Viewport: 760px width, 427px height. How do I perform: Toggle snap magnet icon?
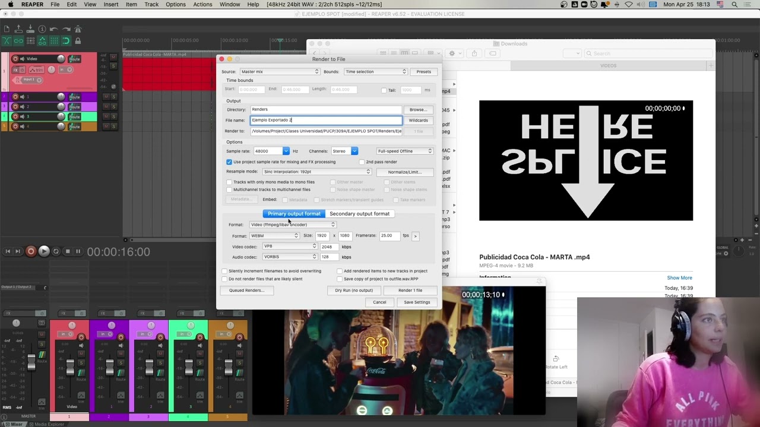66,41
